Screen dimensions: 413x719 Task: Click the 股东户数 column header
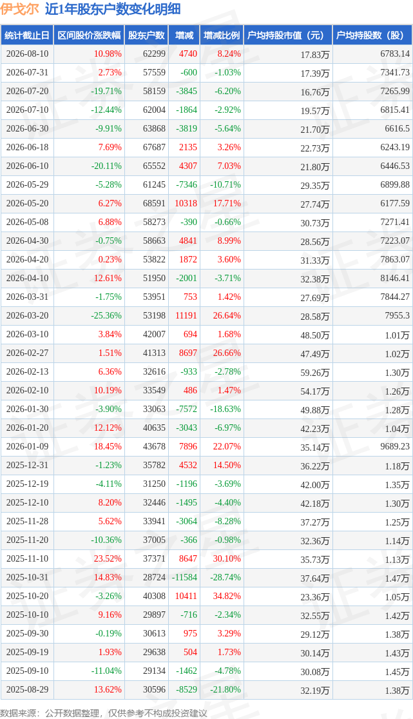tap(146, 35)
